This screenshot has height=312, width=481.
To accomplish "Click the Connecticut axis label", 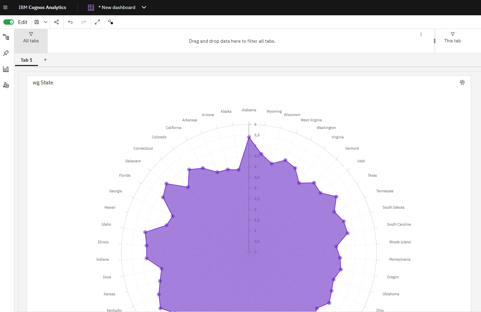I will tap(143, 148).
